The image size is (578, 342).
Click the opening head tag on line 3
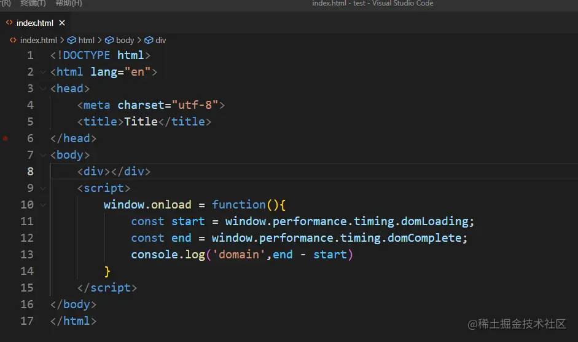70,89
